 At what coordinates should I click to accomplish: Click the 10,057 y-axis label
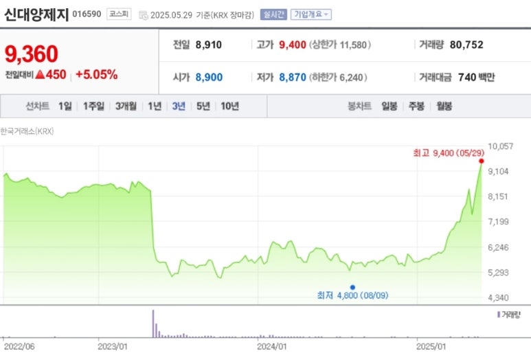501,146
